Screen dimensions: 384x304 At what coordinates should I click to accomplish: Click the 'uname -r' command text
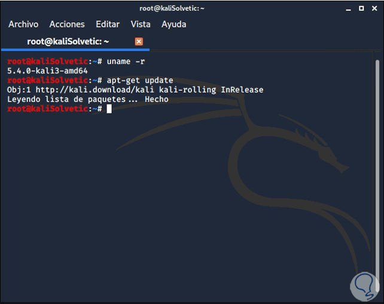point(126,62)
